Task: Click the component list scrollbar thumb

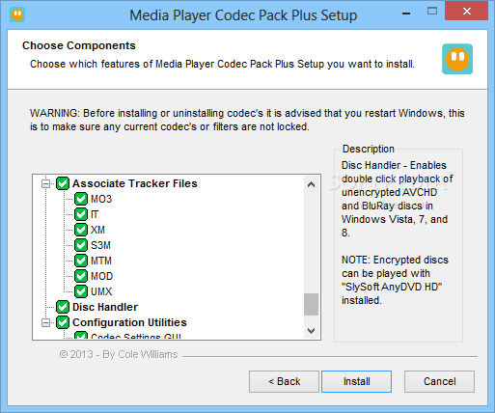Action: point(311,304)
